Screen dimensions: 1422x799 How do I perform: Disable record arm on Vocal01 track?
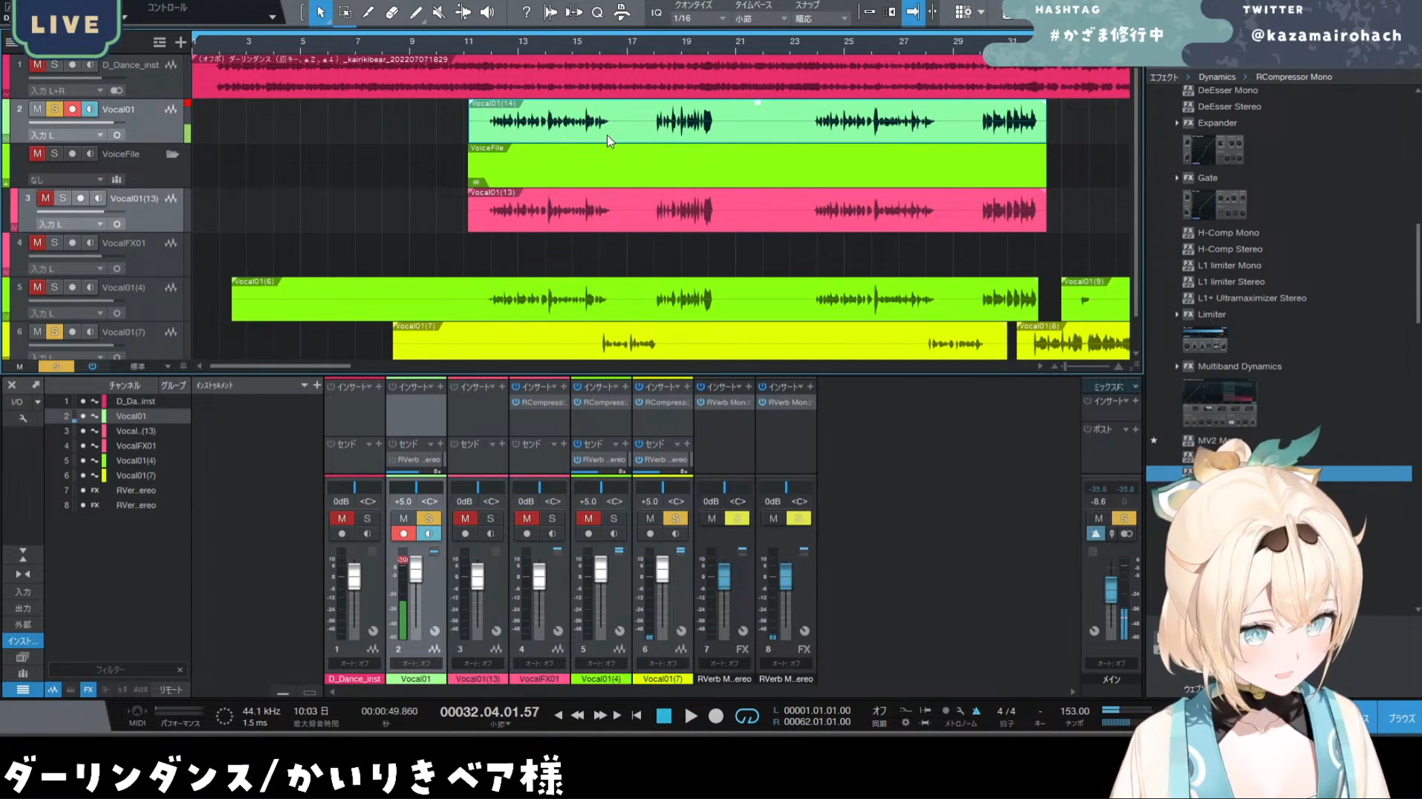tap(72, 109)
